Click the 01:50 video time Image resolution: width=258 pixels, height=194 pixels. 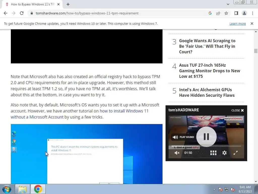tap(188, 153)
